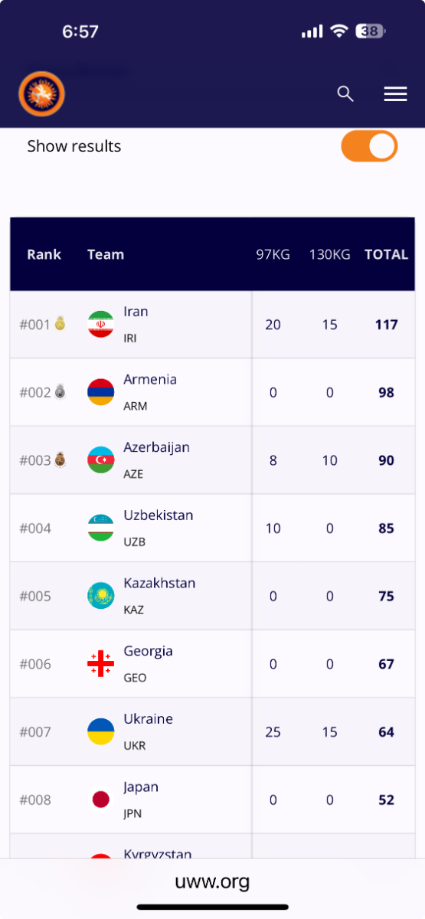This screenshot has width=425, height=919.
Task: Tap the UWW orange logo
Action: pos(41,94)
